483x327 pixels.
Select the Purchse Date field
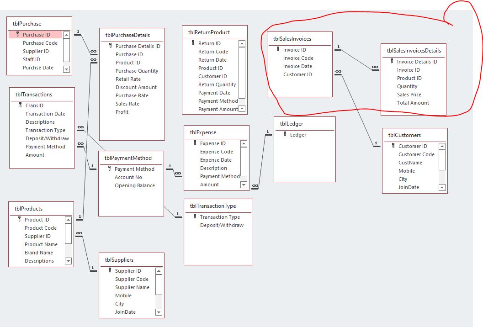[x=38, y=68]
